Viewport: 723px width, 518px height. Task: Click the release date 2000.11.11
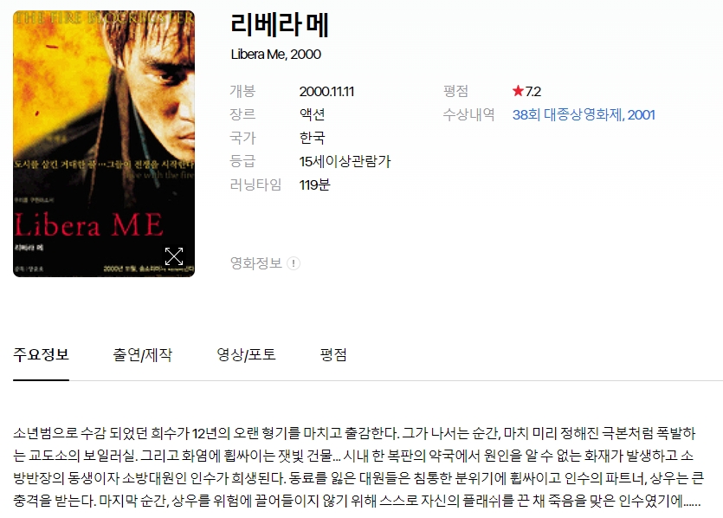click(326, 91)
